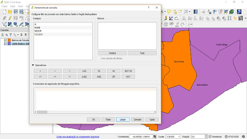Click the hash-shaped grid icon
The height and width of the screenshot is (139, 247).
point(229,18)
